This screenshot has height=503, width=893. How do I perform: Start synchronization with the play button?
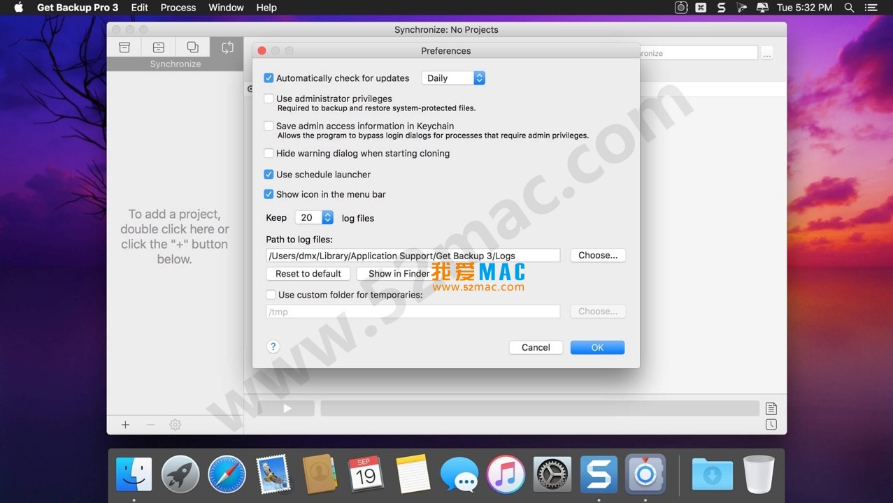[x=287, y=409]
